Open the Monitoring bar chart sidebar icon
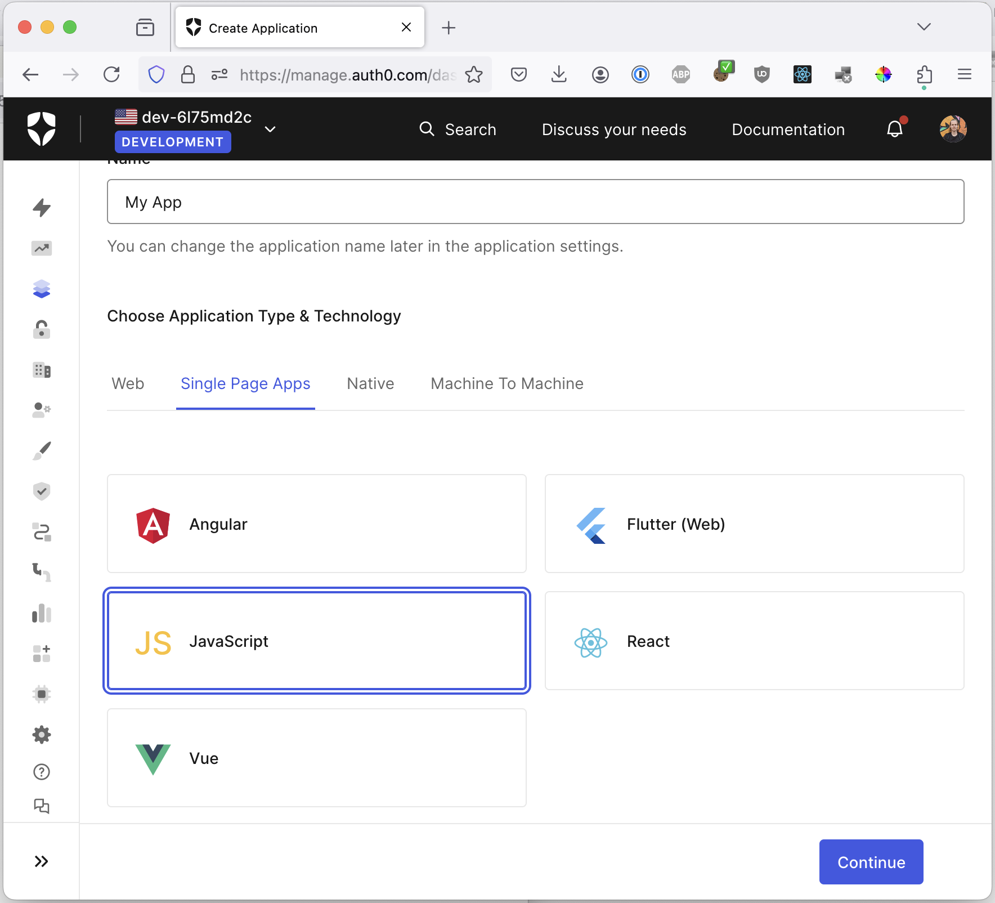The height and width of the screenshot is (903, 995). point(42,613)
